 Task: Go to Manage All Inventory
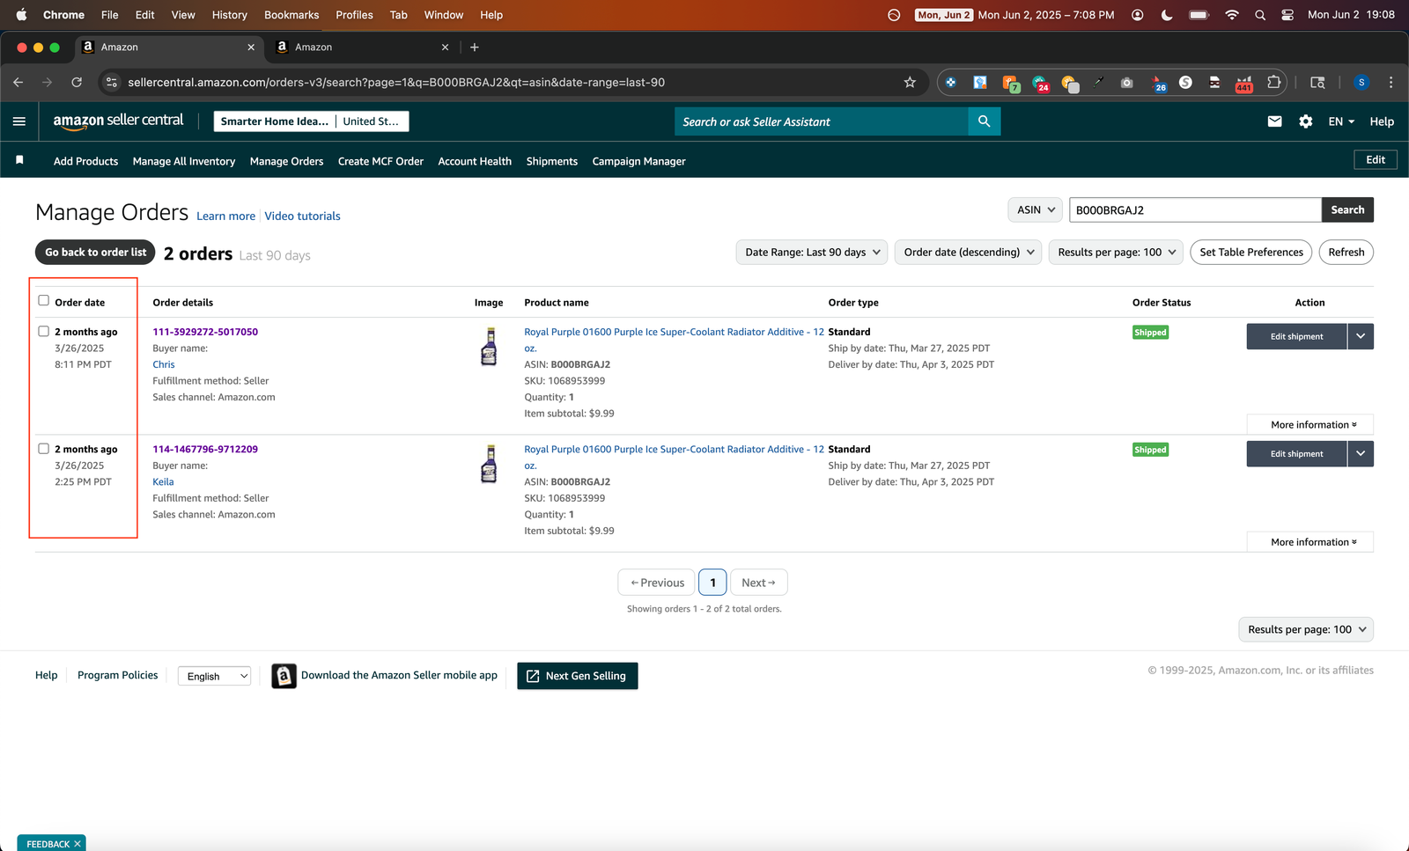click(184, 161)
